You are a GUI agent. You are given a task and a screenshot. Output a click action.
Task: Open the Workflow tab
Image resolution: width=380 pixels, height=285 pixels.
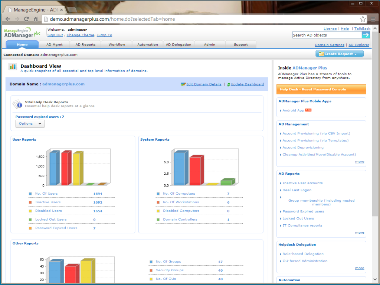pyautogui.click(x=117, y=44)
